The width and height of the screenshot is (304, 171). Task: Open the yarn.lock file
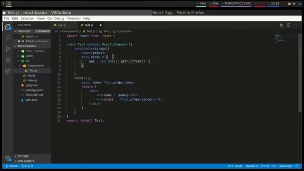coord(32,100)
